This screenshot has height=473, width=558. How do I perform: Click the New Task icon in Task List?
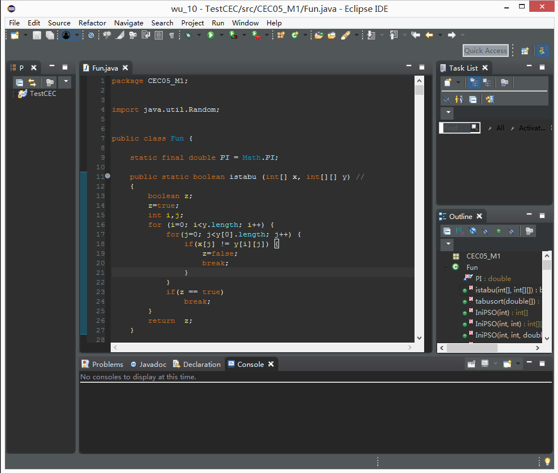click(x=448, y=82)
